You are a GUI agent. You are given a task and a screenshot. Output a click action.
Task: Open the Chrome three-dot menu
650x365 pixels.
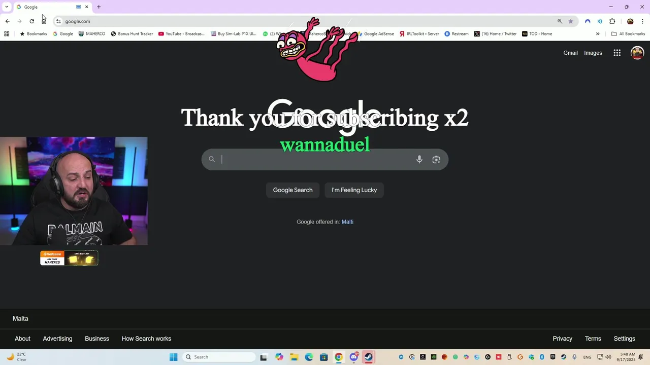[x=642, y=21]
